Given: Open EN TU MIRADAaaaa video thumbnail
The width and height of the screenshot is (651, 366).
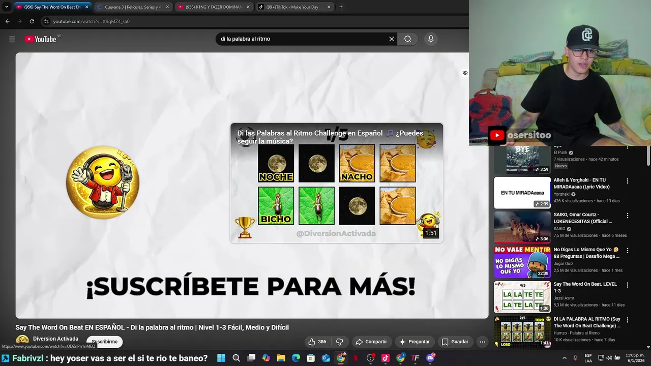Looking at the screenshot, I should [522, 193].
